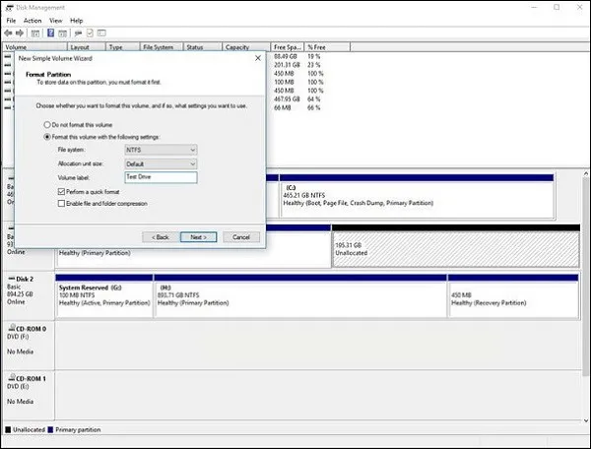Sort by the Free Space column header

288,47
